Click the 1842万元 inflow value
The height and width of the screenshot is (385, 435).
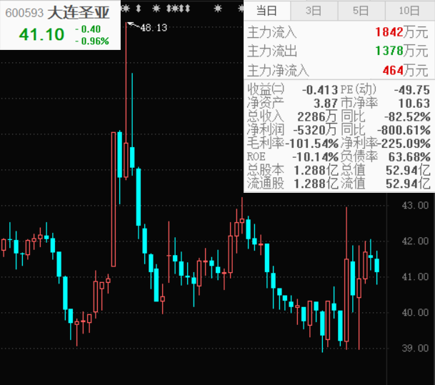(401, 32)
